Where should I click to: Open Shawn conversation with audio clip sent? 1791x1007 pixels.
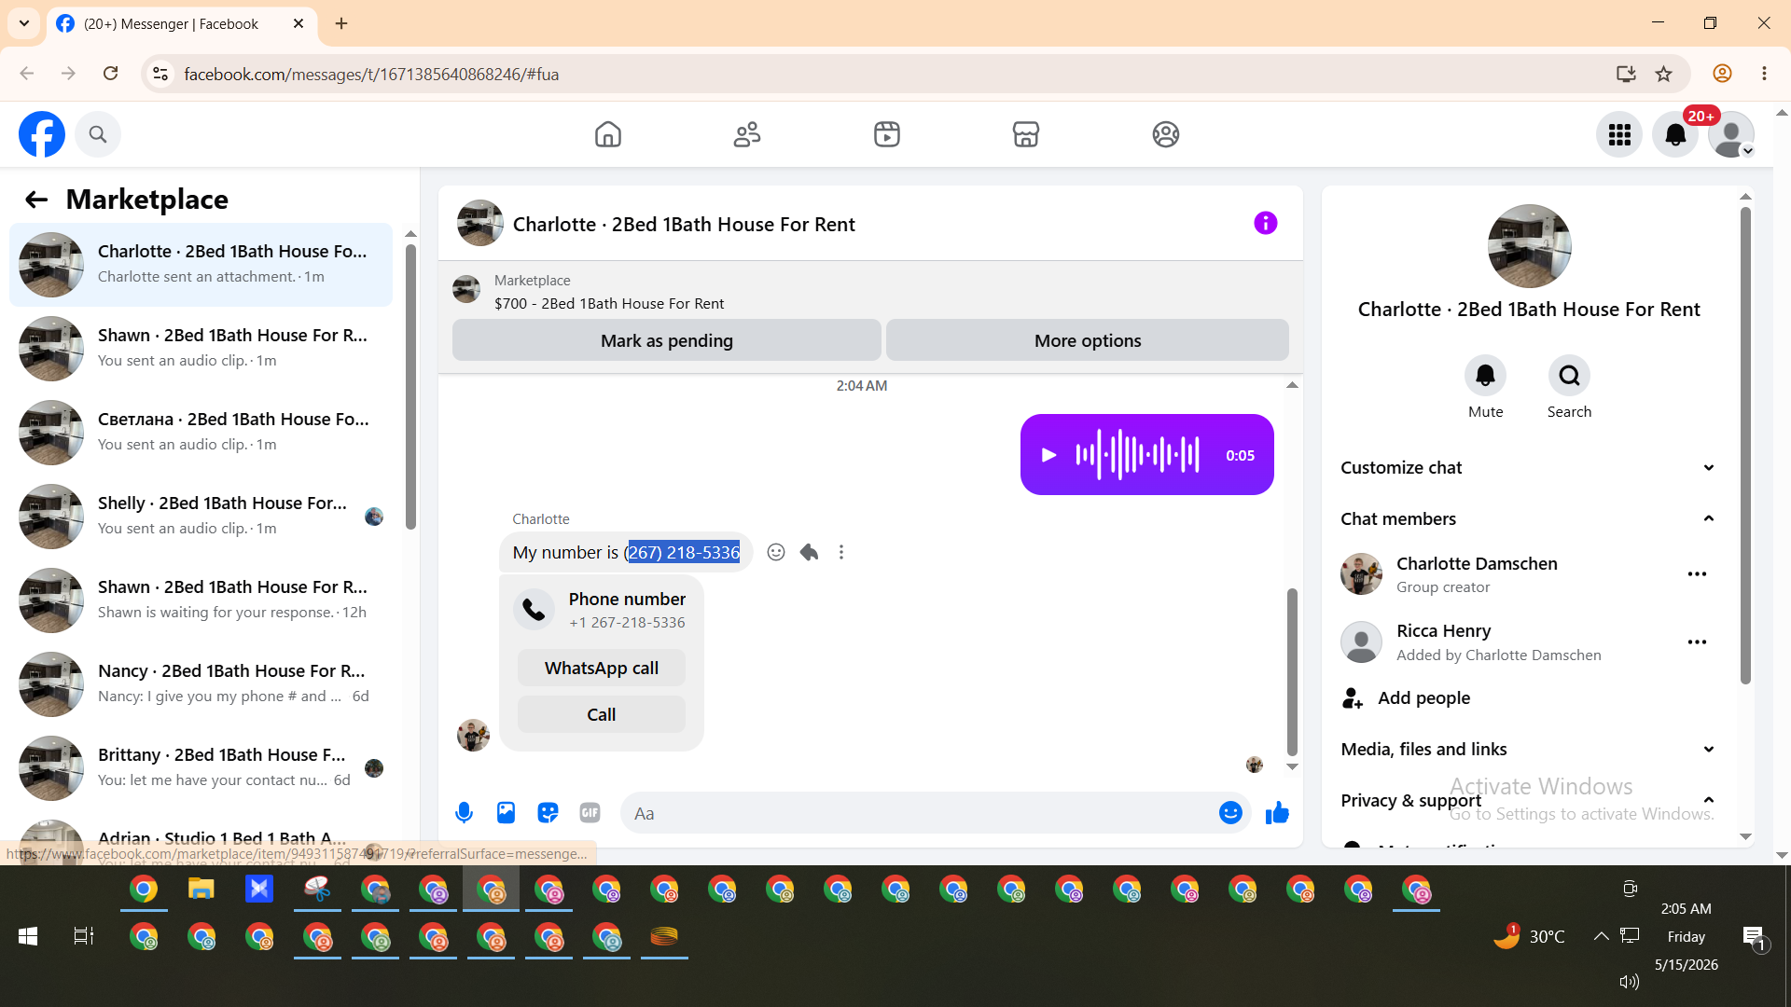(201, 349)
